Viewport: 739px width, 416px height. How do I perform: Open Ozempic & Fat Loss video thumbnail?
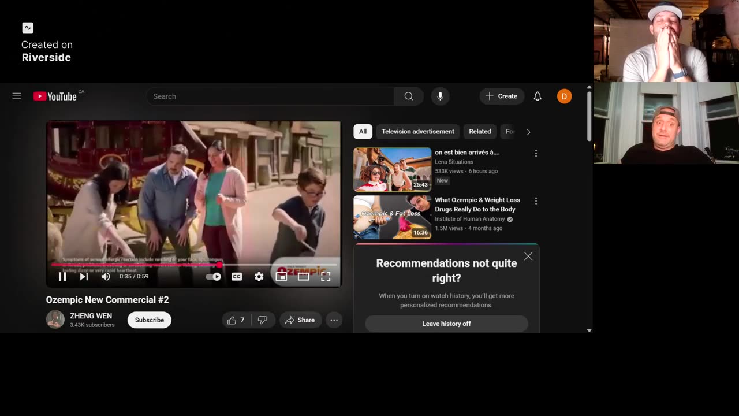coord(393,217)
